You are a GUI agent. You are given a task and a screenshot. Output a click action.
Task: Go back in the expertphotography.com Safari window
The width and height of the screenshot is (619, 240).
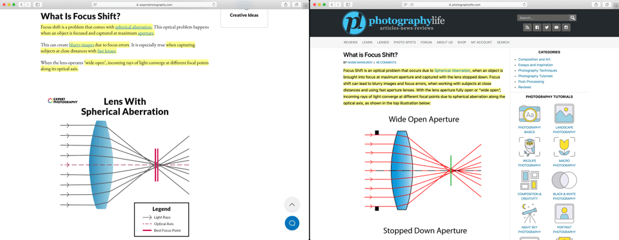tap(21, 5)
